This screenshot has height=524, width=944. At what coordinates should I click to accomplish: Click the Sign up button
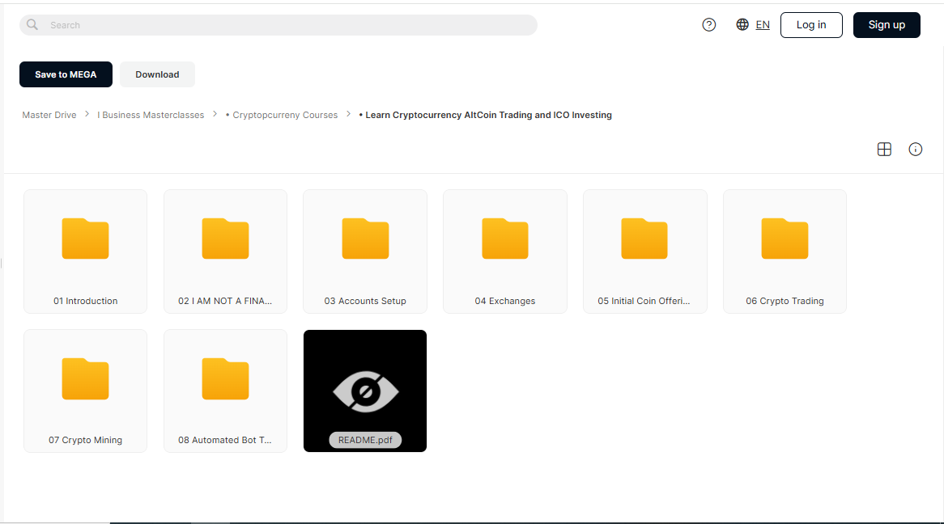pos(887,25)
